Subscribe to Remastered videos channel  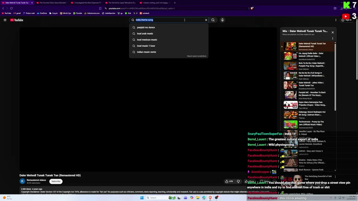[x=56, y=181]
